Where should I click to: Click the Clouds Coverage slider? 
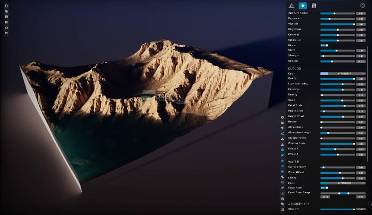tap(337, 89)
